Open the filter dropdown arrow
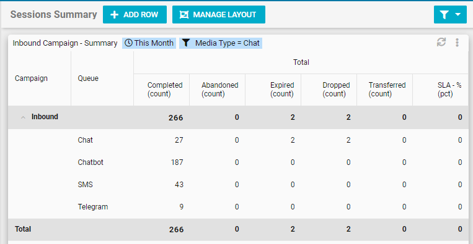 tap(458, 15)
